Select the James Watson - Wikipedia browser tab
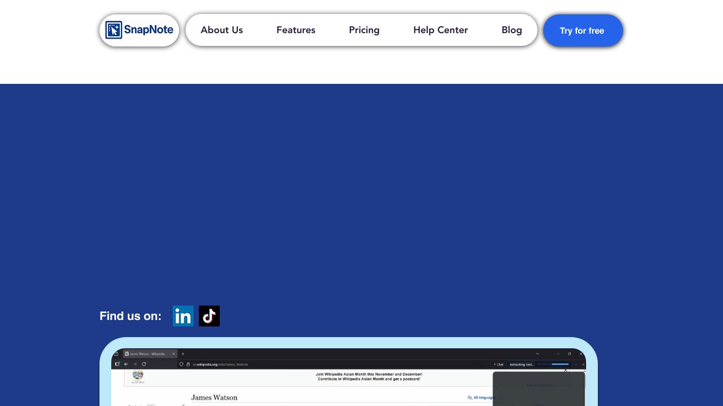 [150, 354]
